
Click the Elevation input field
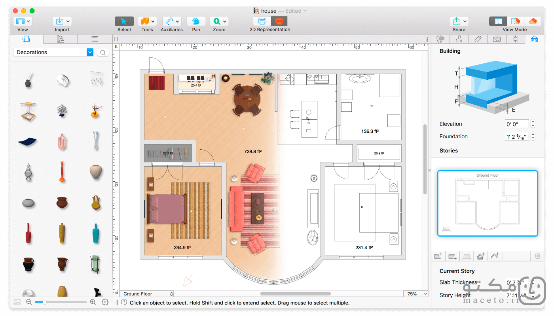pyautogui.click(x=517, y=124)
